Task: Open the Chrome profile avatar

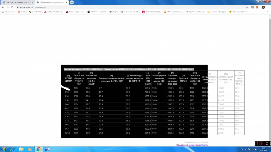Action: pos(263,7)
